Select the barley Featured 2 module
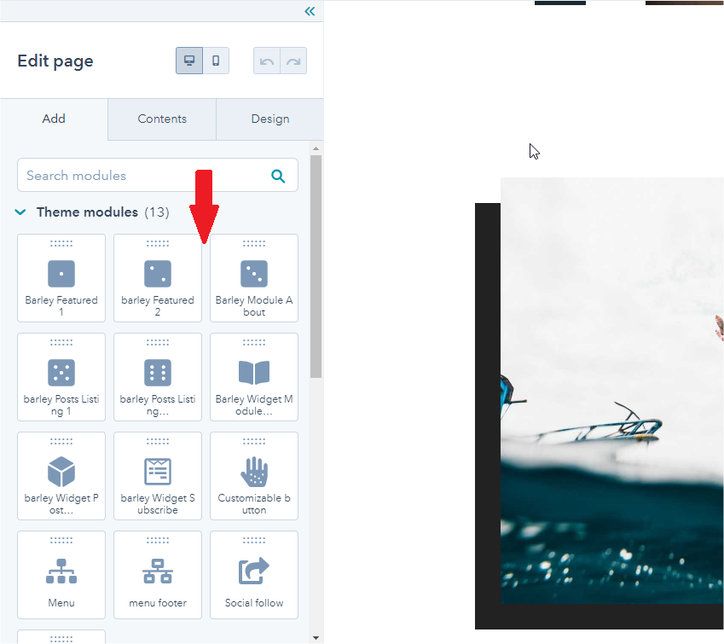The height and width of the screenshot is (644, 724). pos(158,278)
